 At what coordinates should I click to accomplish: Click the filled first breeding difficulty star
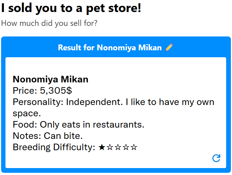tap(102, 147)
